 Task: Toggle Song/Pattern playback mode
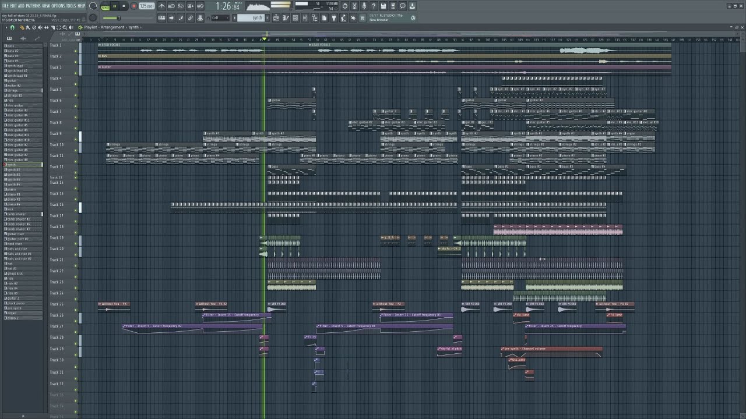[x=105, y=6]
